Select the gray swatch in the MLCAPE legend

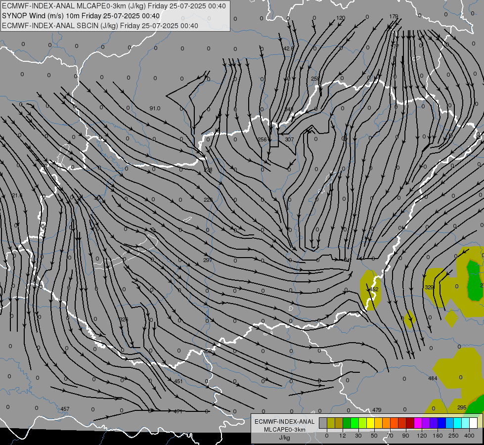323,423
